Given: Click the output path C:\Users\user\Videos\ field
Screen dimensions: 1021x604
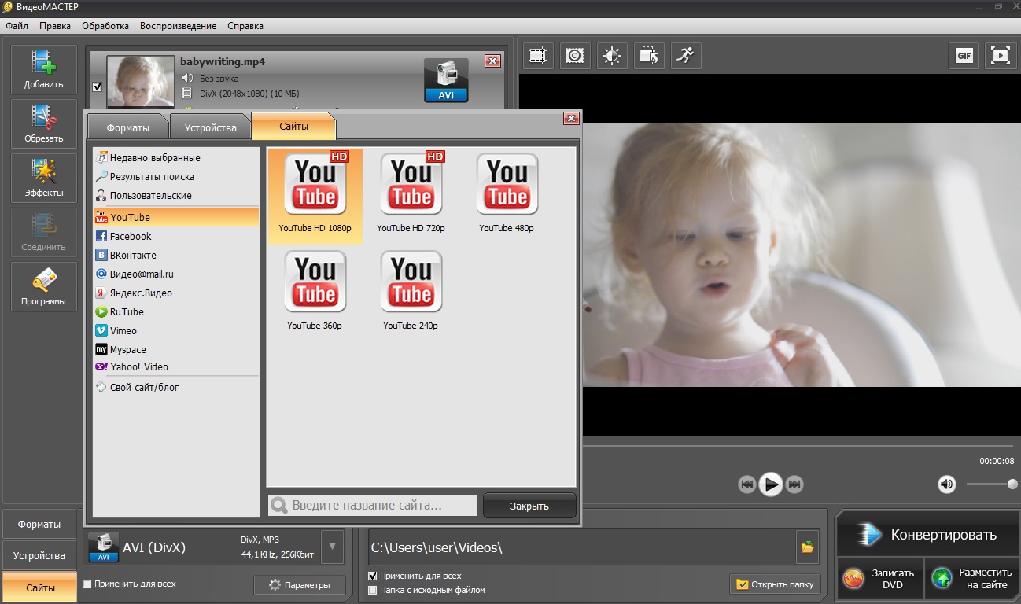Looking at the screenshot, I should [582, 547].
